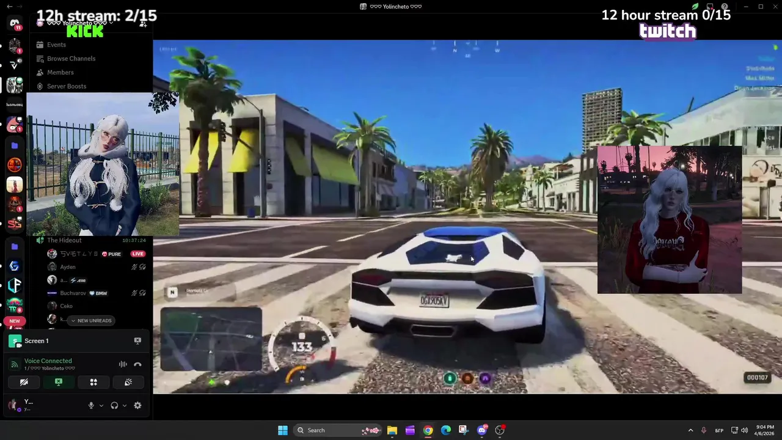782x440 pixels.
Task: Open the soundboard button
Action: tap(128, 382)
